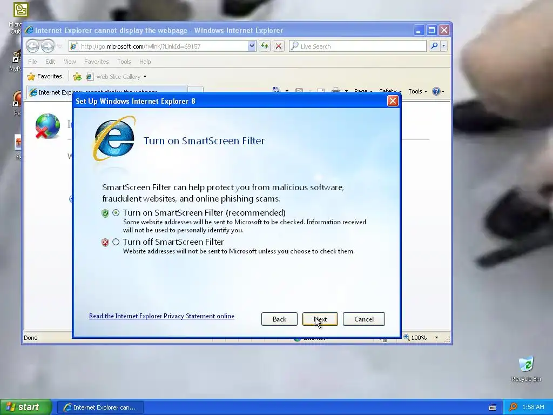Open the Internet Explorer Privacy Statement link
The image size is (553, 415).
161,316
